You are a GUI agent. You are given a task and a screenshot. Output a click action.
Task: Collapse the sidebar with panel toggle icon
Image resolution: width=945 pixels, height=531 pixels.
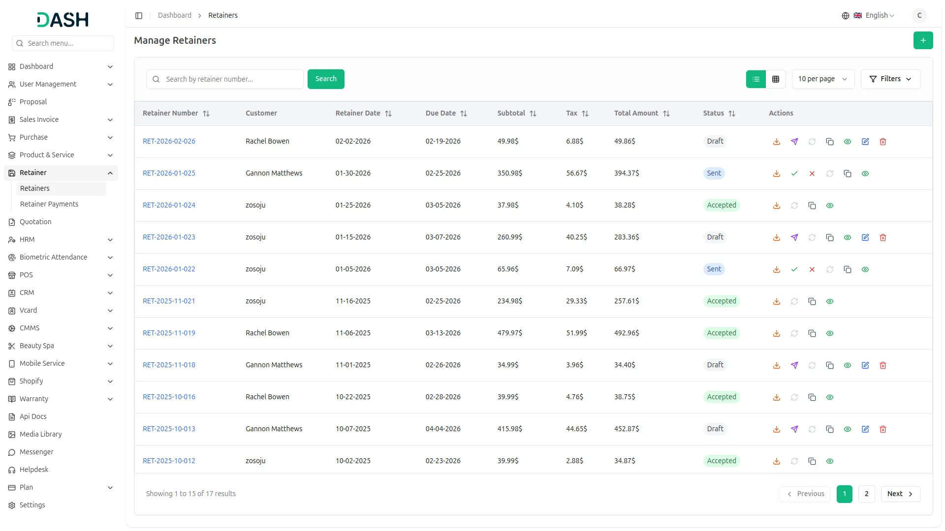(x=139, y=16)
